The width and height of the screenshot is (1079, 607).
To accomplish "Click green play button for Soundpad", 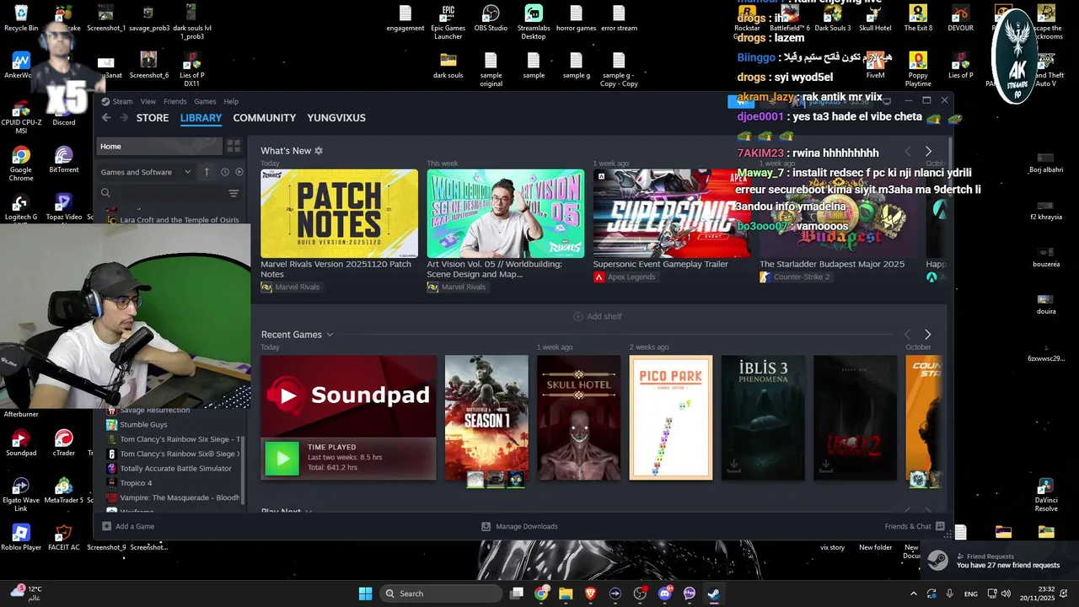I will pos(282,459).
